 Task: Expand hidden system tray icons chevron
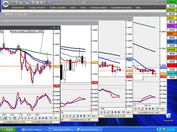[158, 129]
